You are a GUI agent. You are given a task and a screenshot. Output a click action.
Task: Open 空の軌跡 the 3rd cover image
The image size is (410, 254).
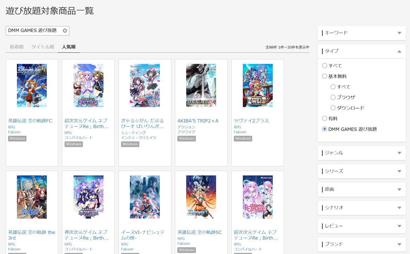click(32, 197)
